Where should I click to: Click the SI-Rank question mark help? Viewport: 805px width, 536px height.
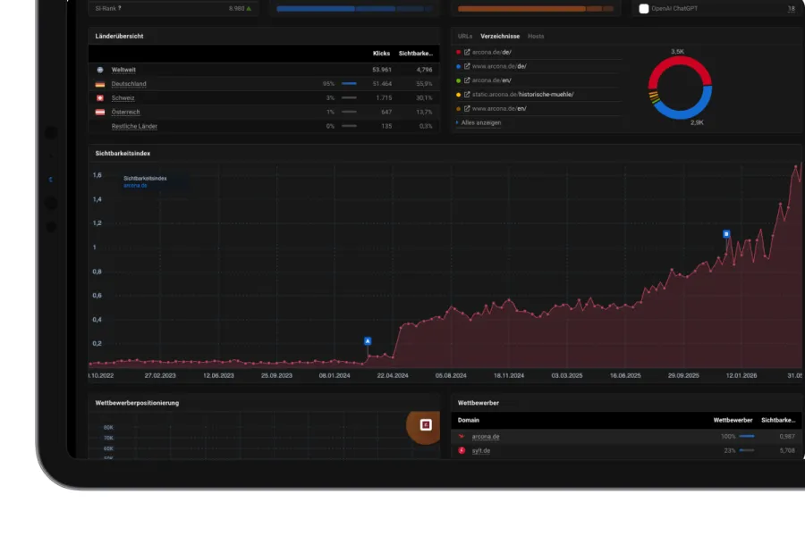[120, 8]
